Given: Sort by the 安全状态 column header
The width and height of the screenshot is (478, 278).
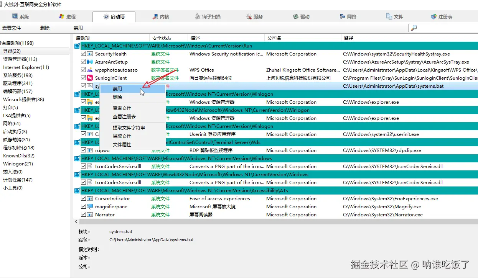Looking at the screenshot, I should (169, 38).
